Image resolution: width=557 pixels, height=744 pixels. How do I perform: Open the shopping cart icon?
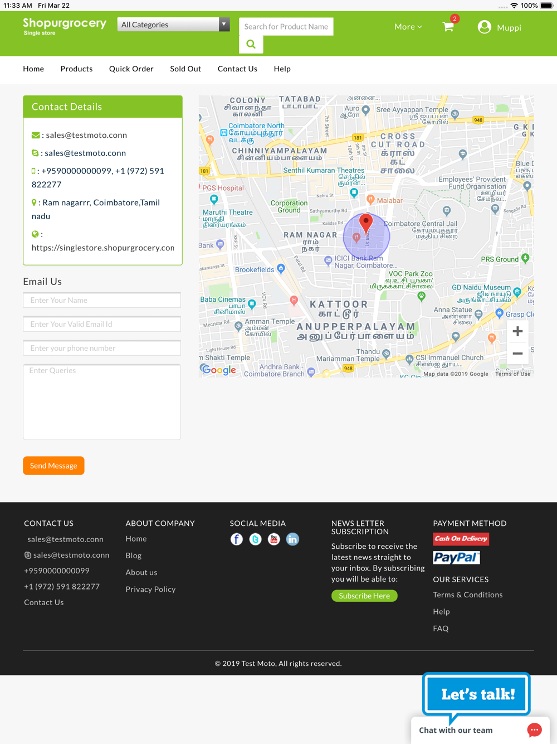click(x=448, y=27)
